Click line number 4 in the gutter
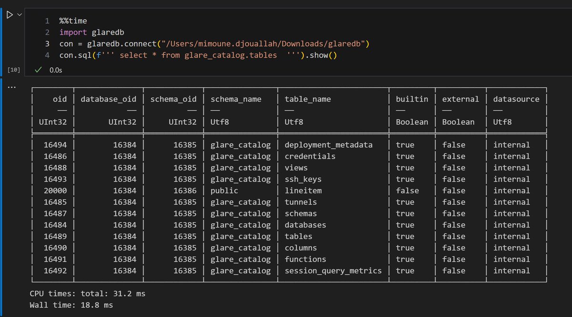 47,55
